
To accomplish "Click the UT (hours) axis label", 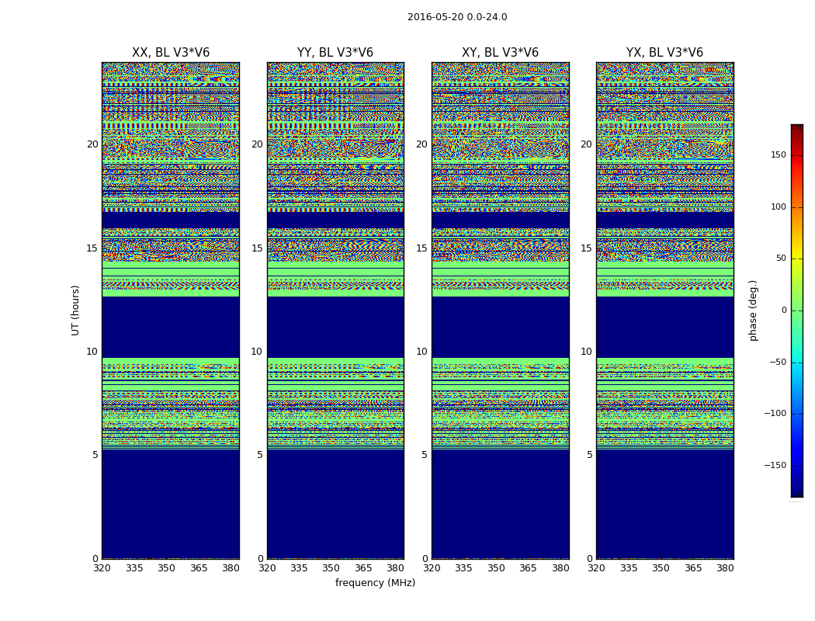I will point(75,310).
